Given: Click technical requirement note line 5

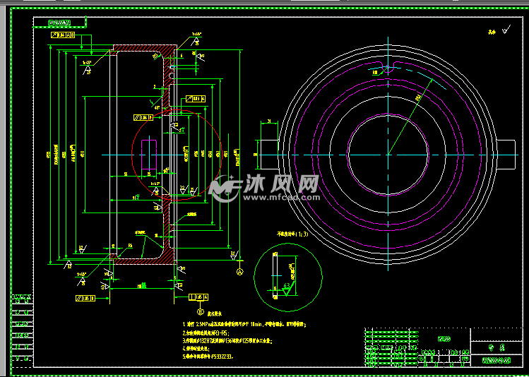Looking at the screenshot, I should click(208, 356).
